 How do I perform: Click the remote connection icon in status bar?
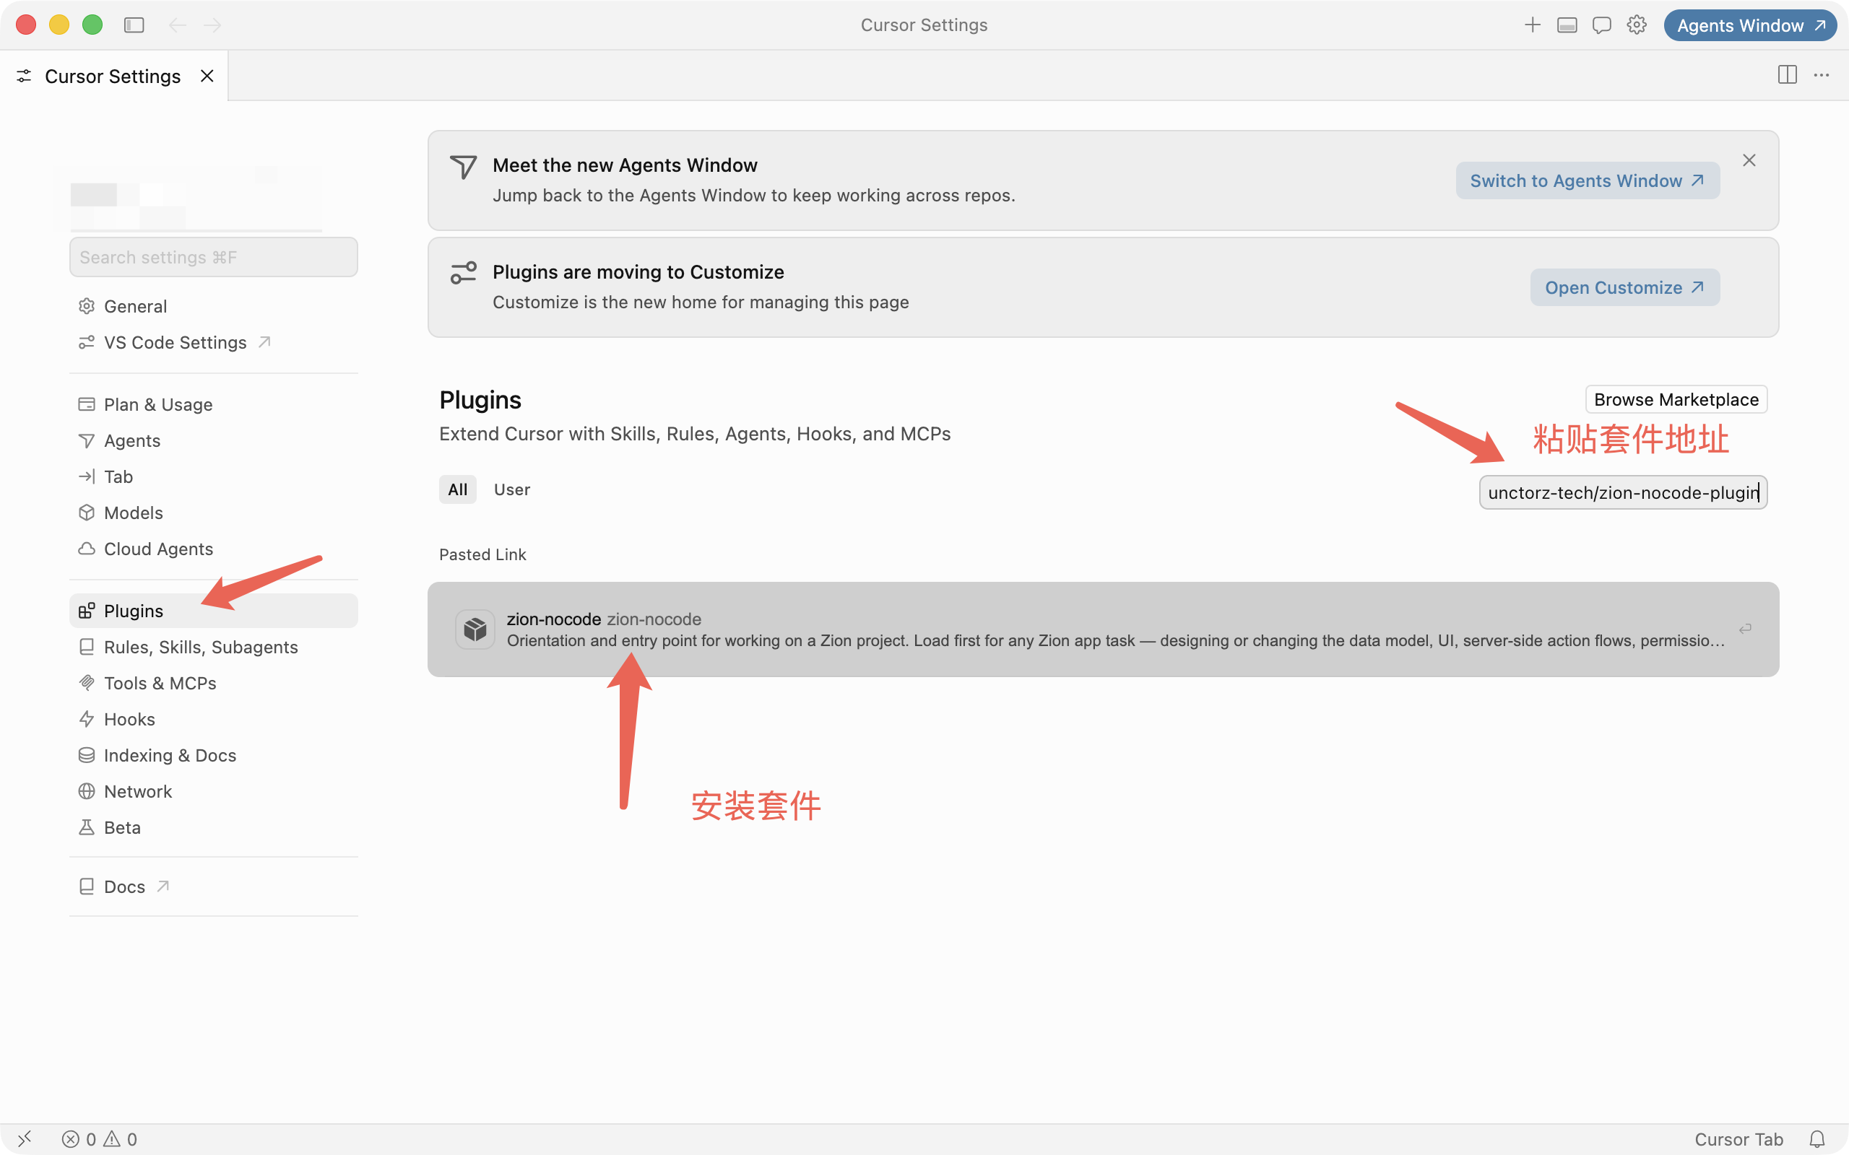(x=25, y=1139)
